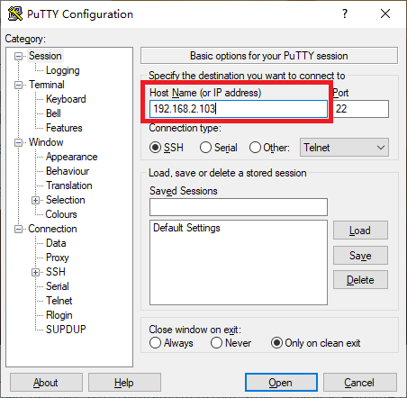Open the Telnet protocol dropdown

tap(344, 148)
